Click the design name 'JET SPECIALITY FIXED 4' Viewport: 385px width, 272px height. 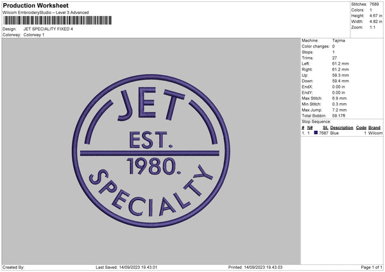pos(48,29)
